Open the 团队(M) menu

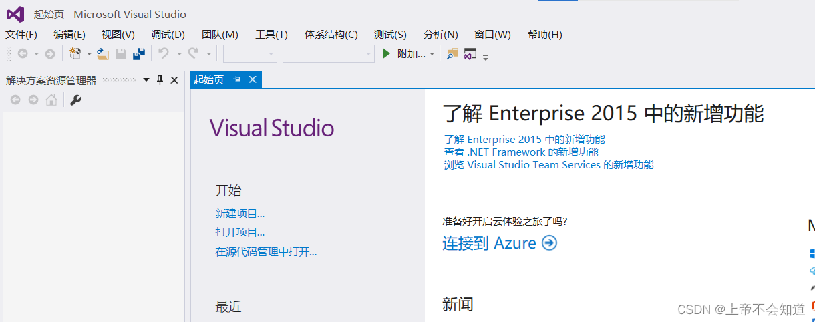[220, 35]
